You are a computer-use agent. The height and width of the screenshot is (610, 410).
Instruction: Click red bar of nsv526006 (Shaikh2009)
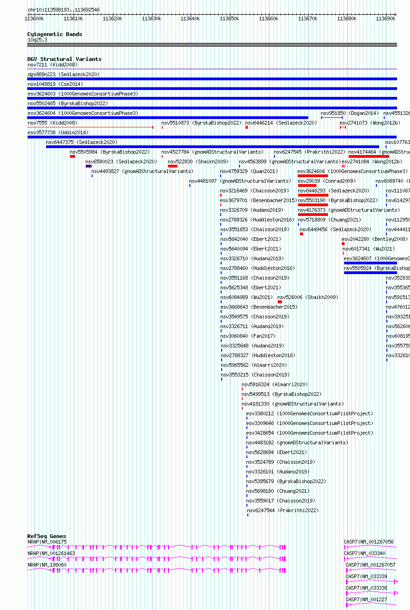280,302
